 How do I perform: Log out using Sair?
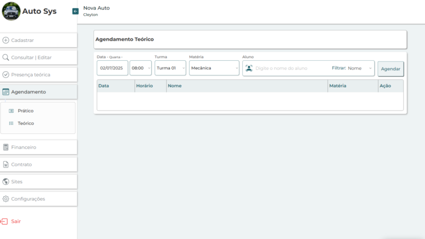coord(15,221)
